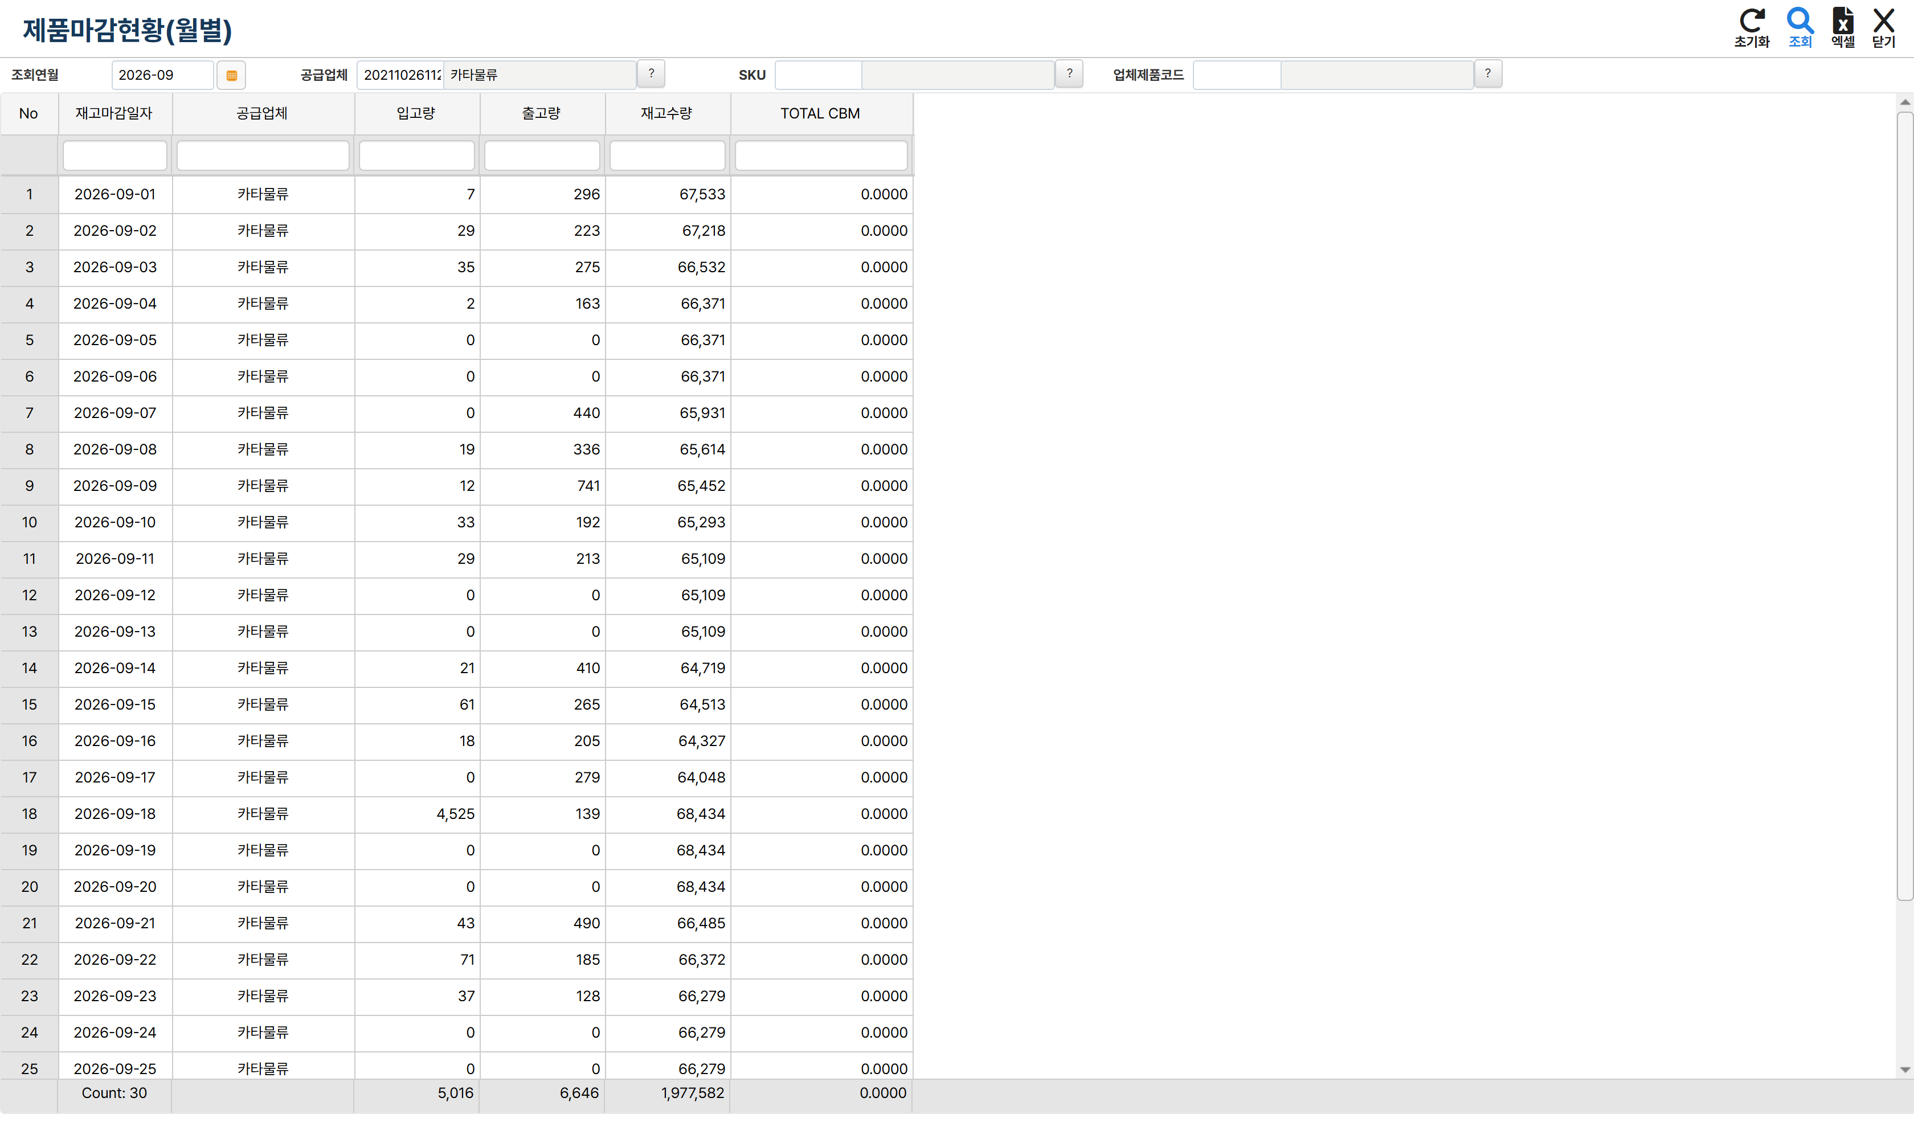This screenshot has width=1914, height=1139.
Task: Click the 공급업체 code input field
Action: (x=401, y=75)
